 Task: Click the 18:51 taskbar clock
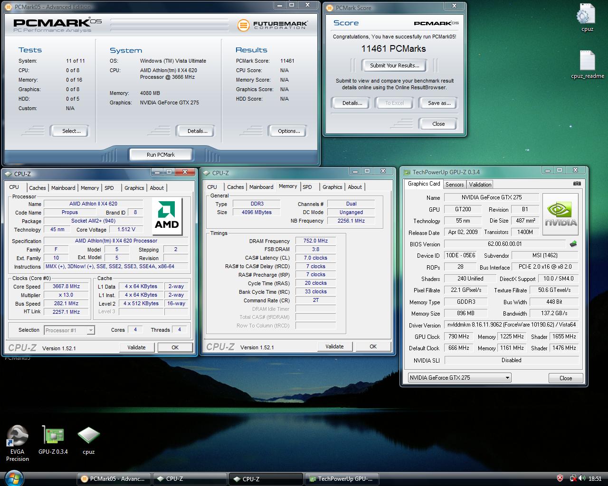tap(595, 479)
